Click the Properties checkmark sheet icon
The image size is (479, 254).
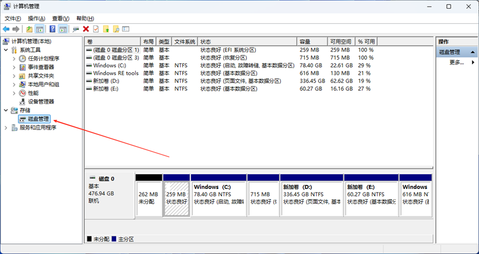click(x=96, y=29)
